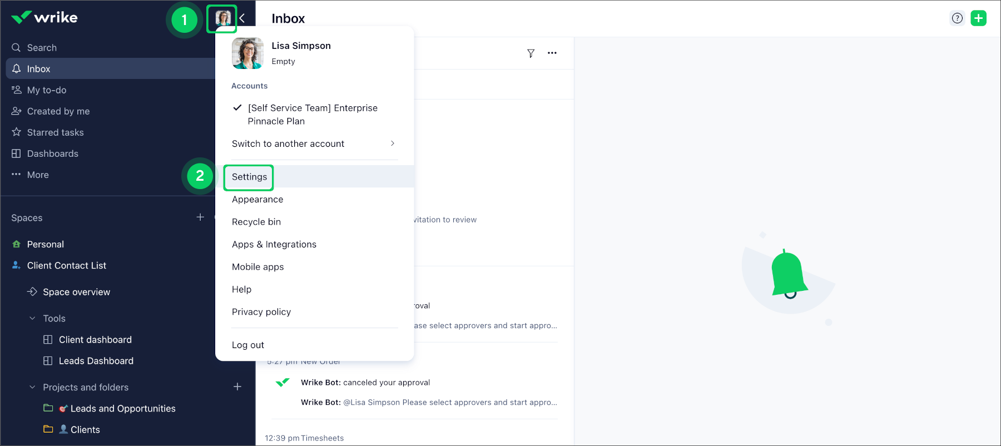Click Lisa Simpson's profile photo
The width and height of the screenshot is (1001, 446).
[x=247, y=53]
